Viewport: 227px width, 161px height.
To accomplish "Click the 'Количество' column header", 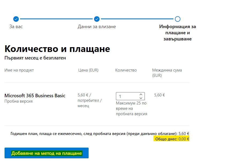I will pos(126,70).
